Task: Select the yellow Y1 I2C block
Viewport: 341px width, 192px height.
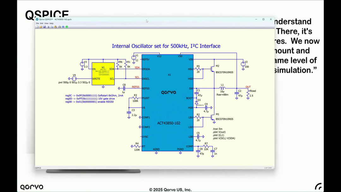Action: click(103, 74)
